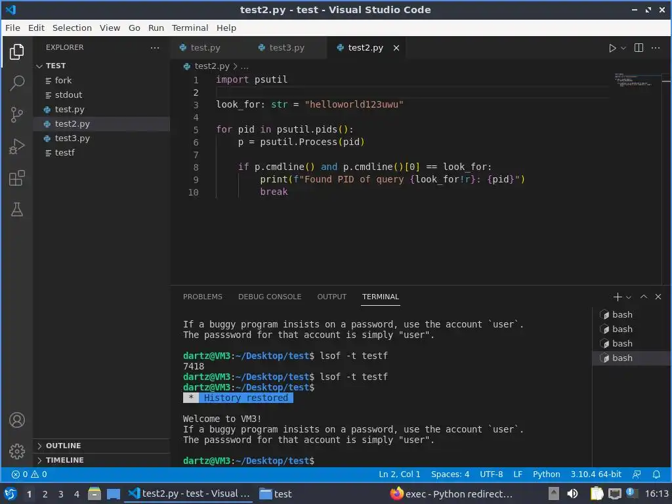Change encoding via UTF-8 status item

491,474
